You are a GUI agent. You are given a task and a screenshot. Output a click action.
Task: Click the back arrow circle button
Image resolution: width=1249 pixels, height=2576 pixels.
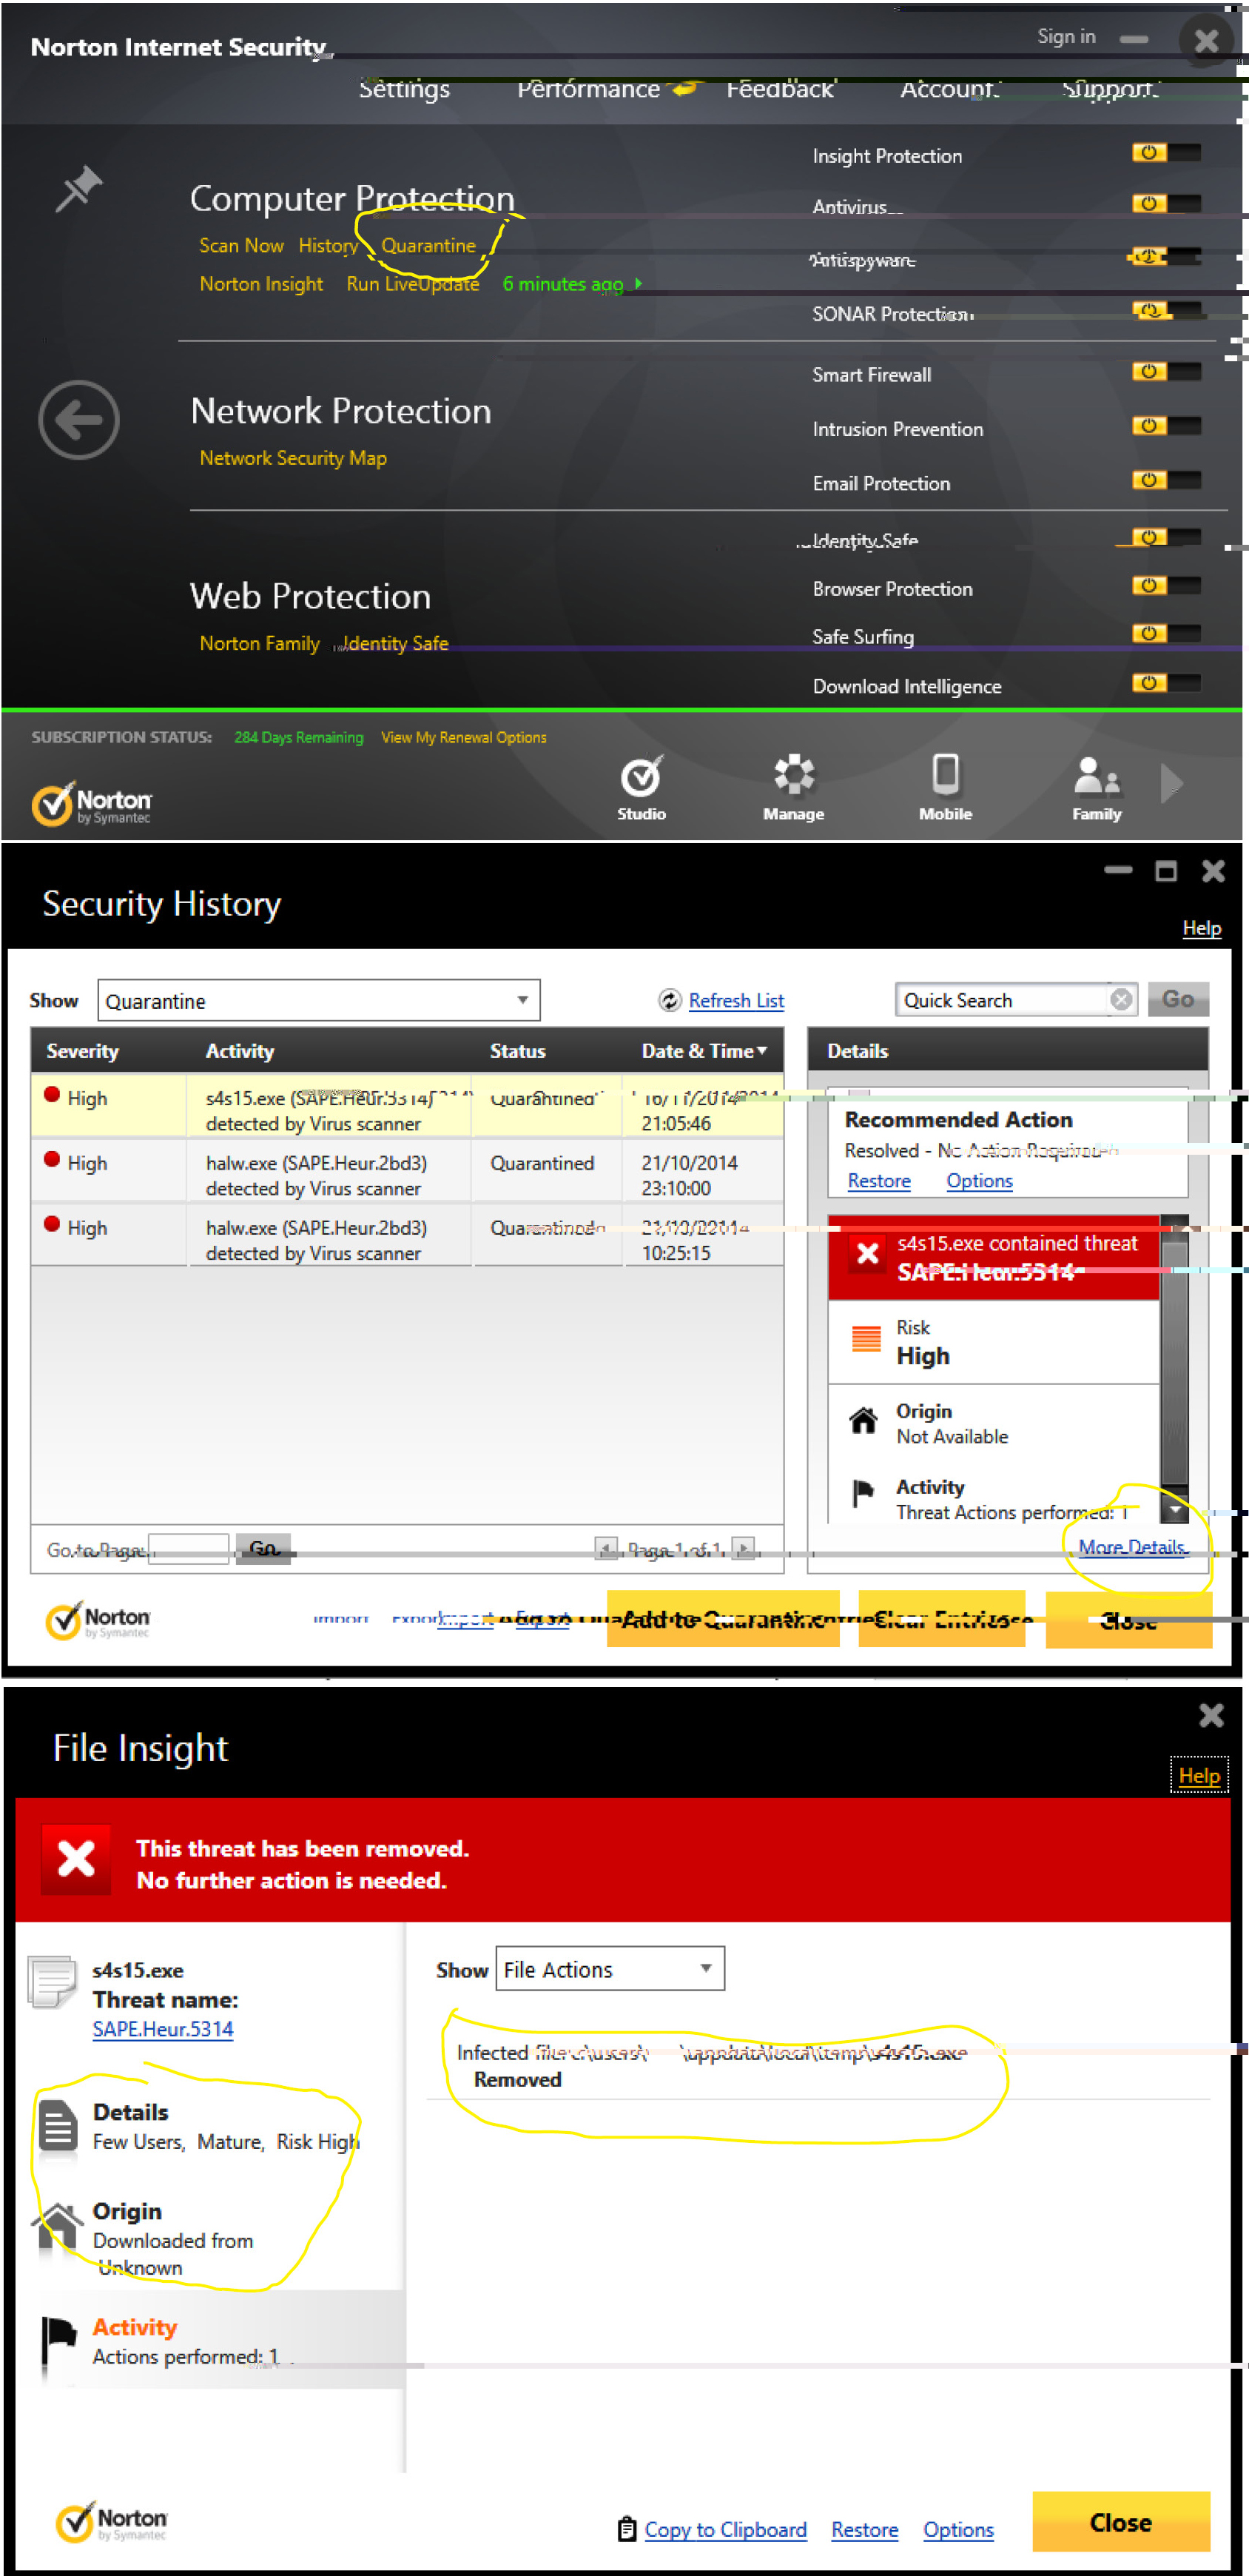(x=79, y=420)
